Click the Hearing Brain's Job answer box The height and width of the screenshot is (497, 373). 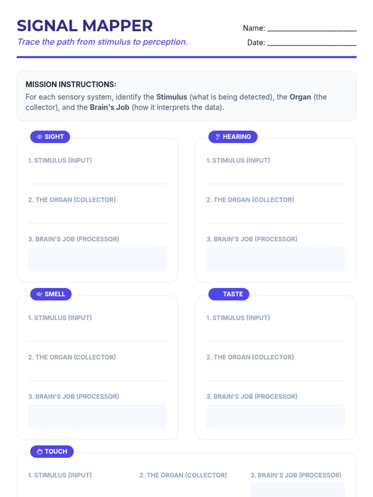click(276, 259)
